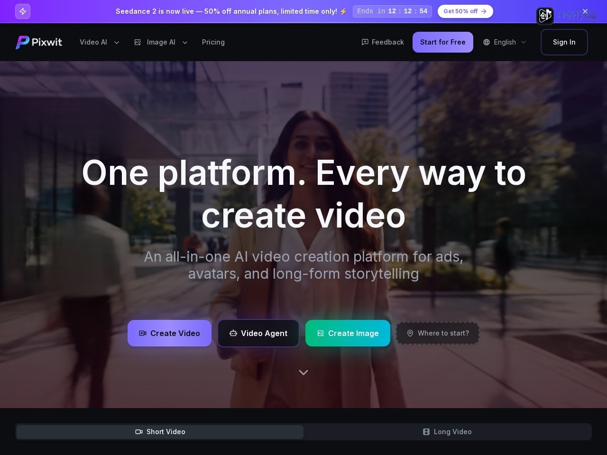The image size is (607, 455).
Task: Click the Image AI picture icon
Action: click(x=138, y=42)
